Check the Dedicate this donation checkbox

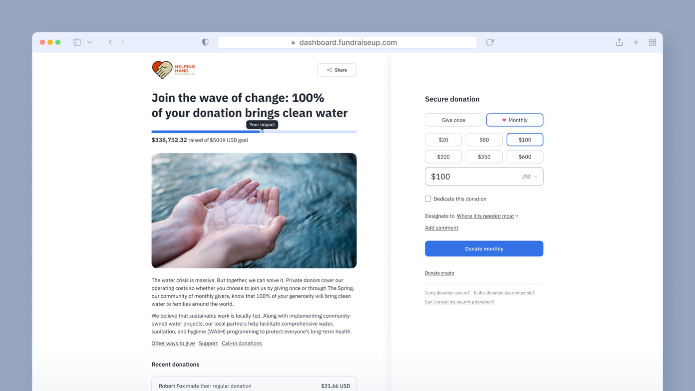click(428, 198)
